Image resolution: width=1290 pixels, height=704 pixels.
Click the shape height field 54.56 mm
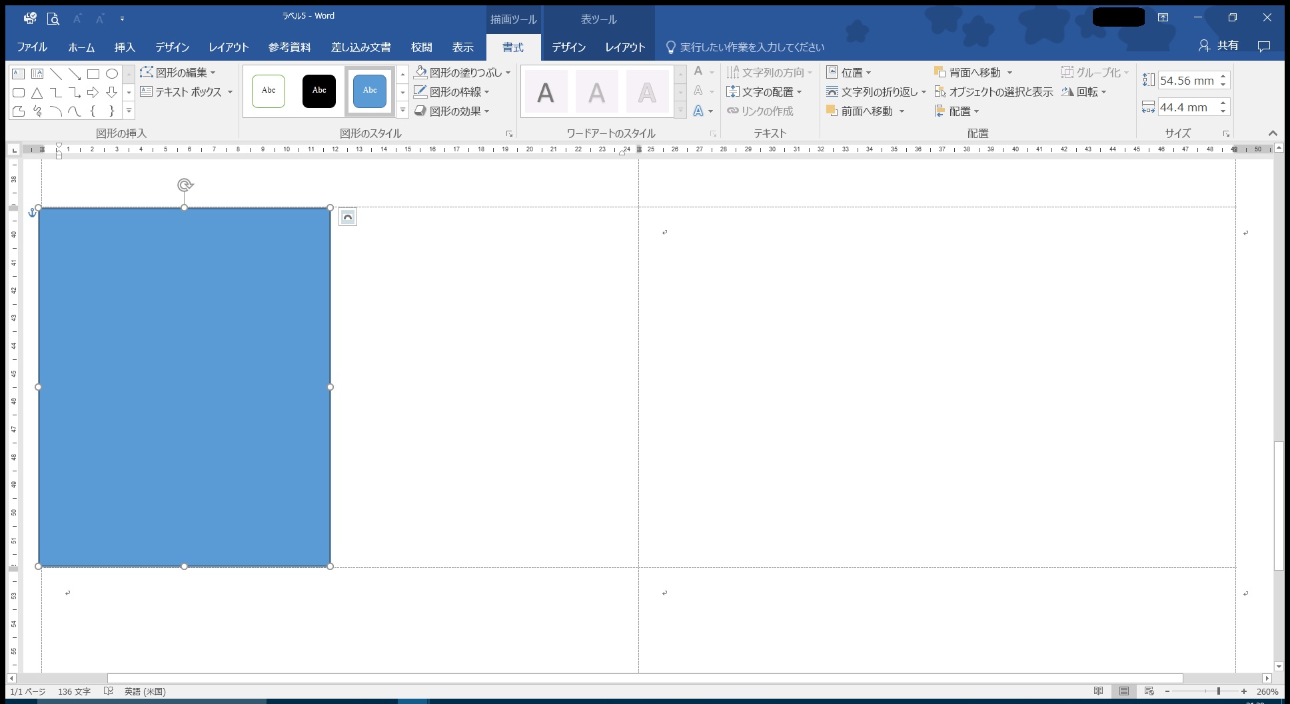tap(1187, 81)
